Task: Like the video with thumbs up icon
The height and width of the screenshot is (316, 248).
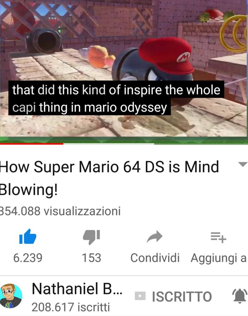Action: point(27,237)
